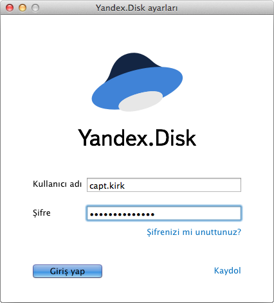Click the grayed-out zoom window button
The image size is (274, 303).
tap(35, 8)
